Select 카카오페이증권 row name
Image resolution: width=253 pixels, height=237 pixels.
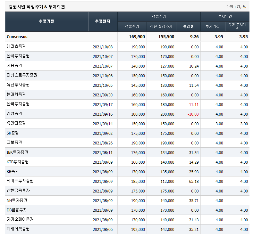click(20, 219)
